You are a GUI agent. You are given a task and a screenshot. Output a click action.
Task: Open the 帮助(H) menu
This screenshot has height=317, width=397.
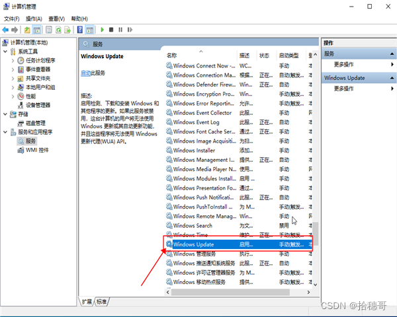coord(79,18)
